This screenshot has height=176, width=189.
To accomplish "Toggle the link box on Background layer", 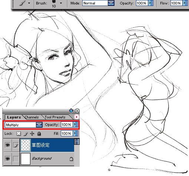I will tap(16, 159).
